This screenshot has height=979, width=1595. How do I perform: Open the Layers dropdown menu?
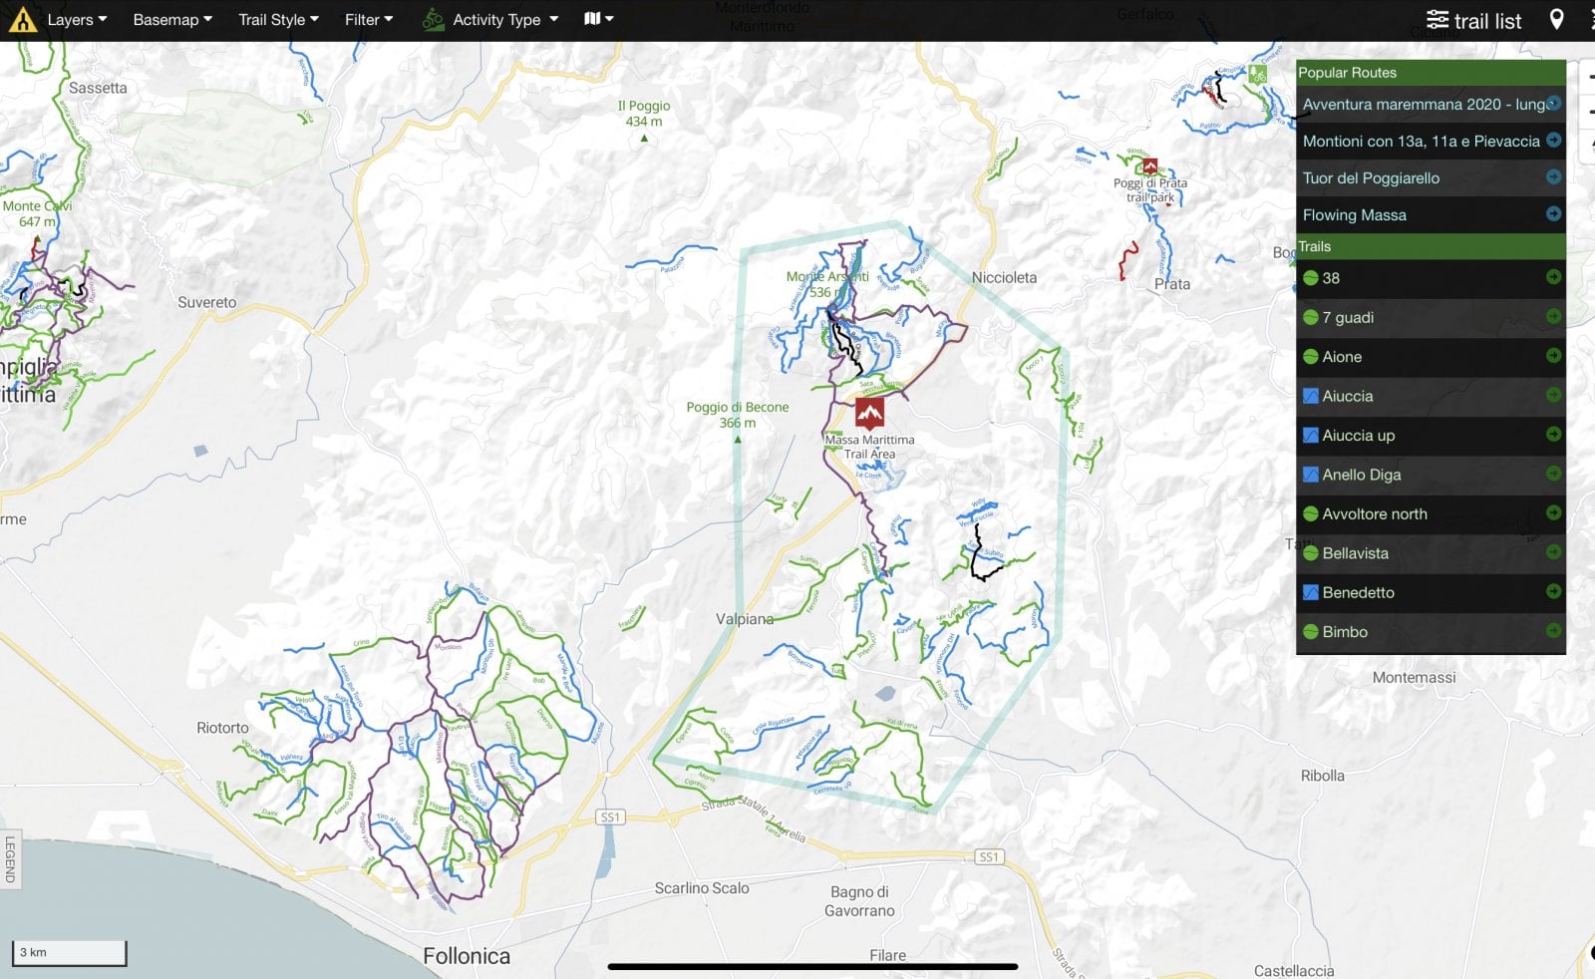tap(77, 20)
